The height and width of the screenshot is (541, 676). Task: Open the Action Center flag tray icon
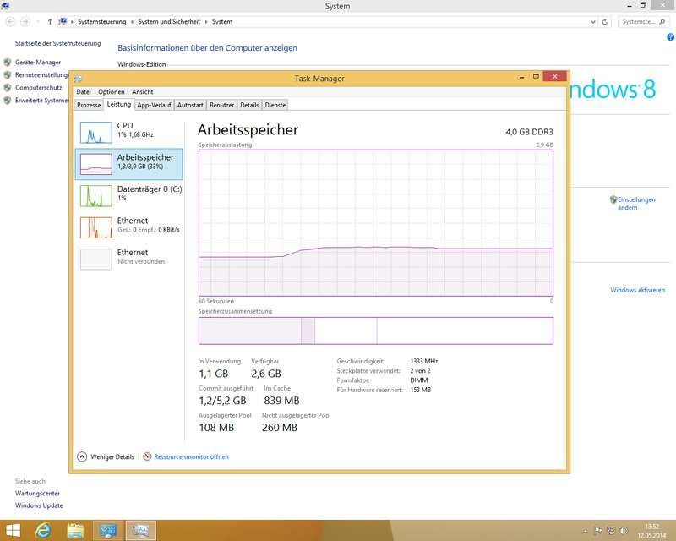[598, 531]
